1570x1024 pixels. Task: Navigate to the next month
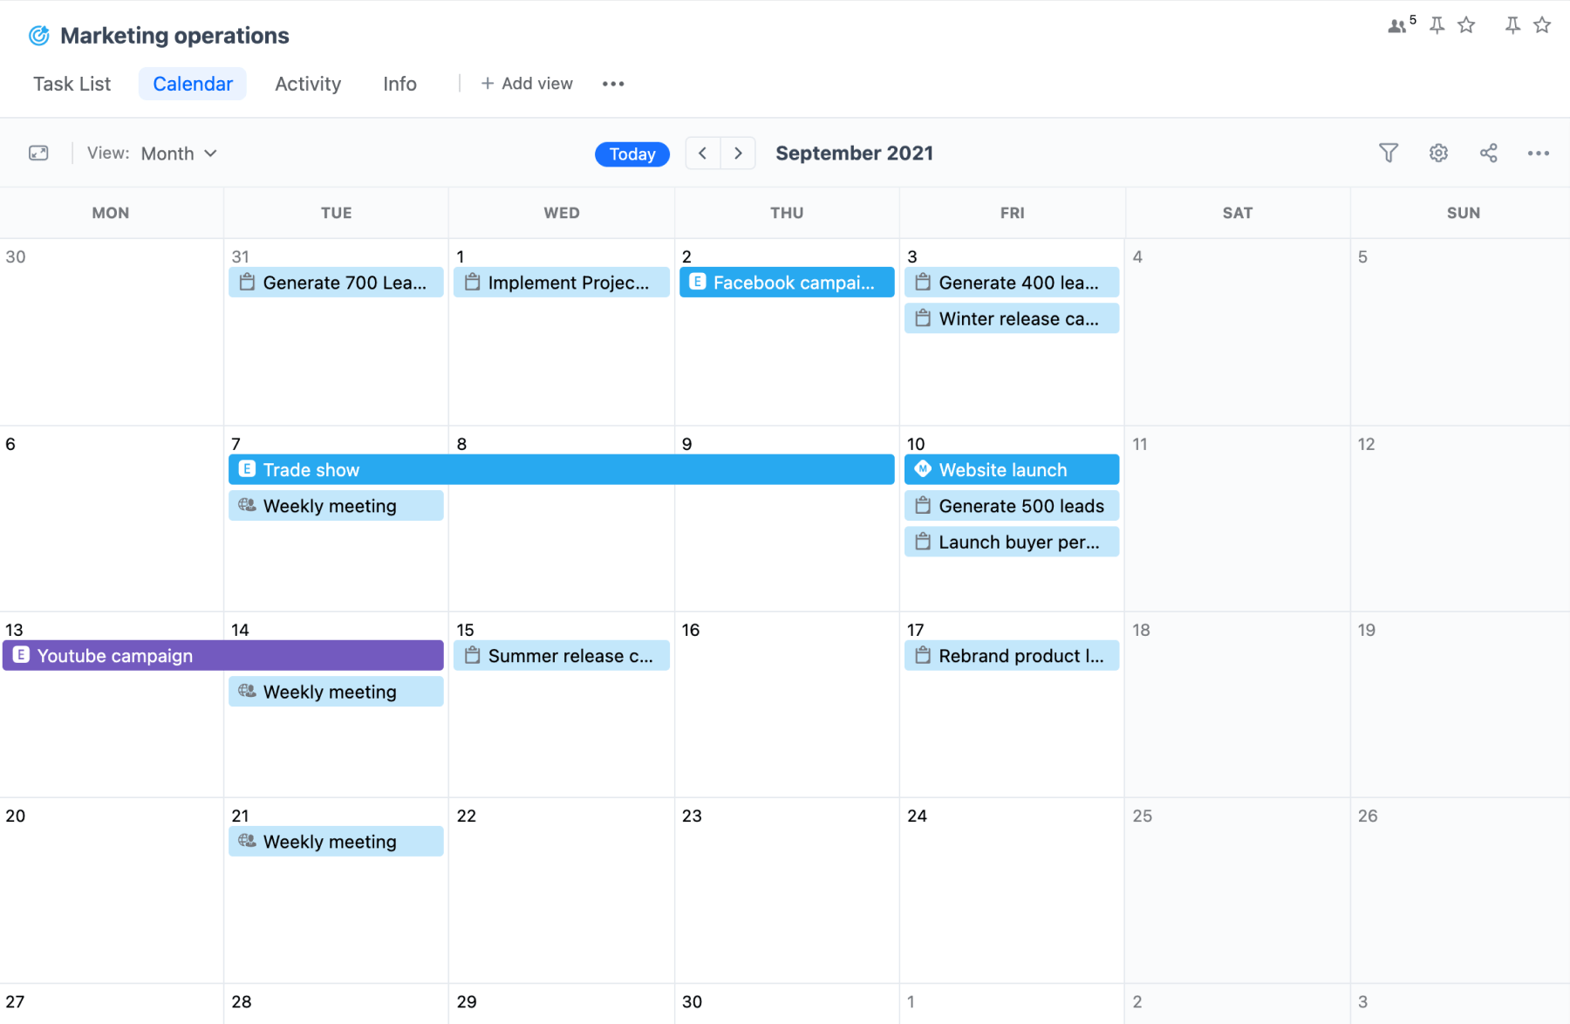pyautogui.click(x=738, y=153)
